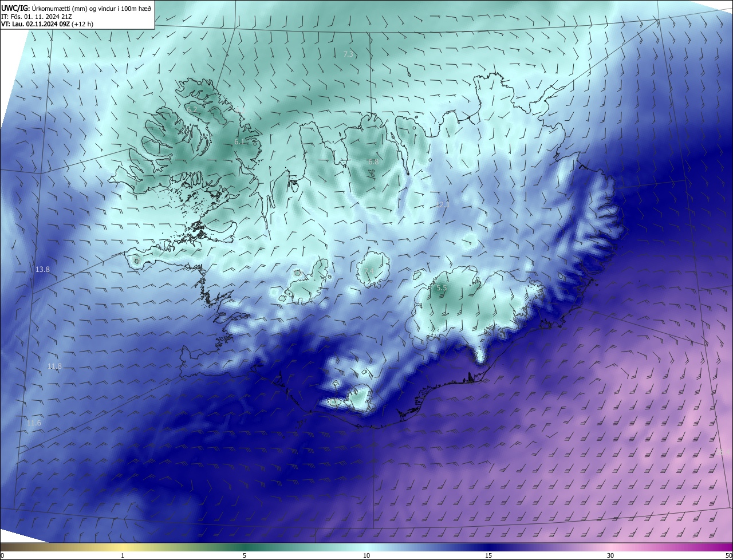Click the 0 tick on the color scale

[2, 555]
